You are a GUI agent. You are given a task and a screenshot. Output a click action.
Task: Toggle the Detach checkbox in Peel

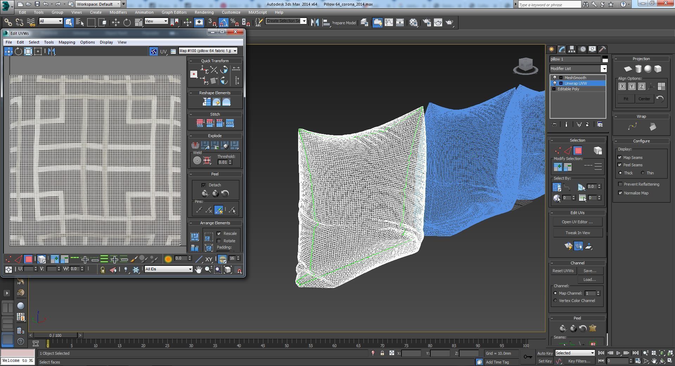(x=204, y=185)
